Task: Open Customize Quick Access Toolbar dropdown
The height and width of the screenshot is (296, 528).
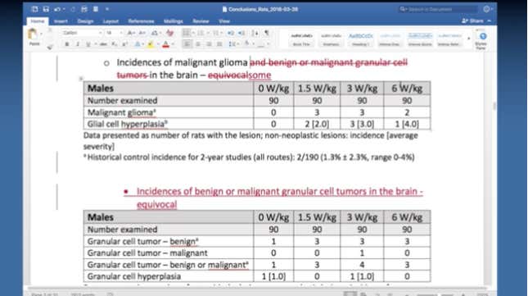Action: point(107,9)
